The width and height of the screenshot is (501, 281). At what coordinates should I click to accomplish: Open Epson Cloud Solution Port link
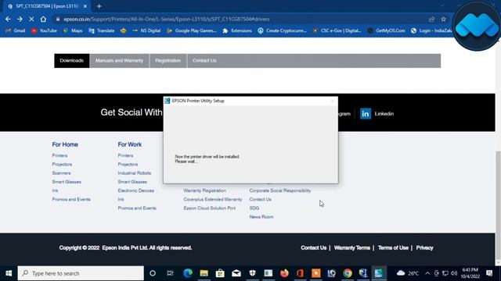[x=210, y=208]
